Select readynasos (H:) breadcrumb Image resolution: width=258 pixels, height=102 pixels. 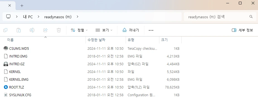[58, 17]
